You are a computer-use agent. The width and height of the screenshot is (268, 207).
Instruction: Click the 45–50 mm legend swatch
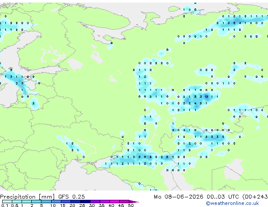click(x=124, y=202)
